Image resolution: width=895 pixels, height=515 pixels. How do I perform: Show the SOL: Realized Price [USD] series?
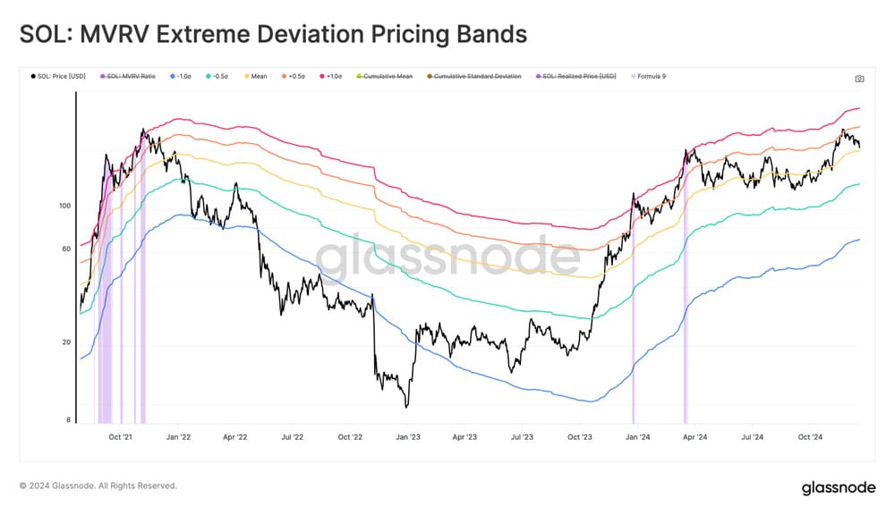580,77
